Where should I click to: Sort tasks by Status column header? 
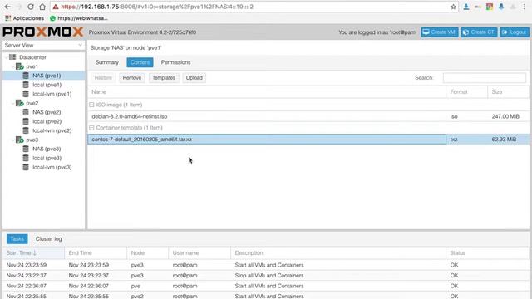(x=488, y=252)
